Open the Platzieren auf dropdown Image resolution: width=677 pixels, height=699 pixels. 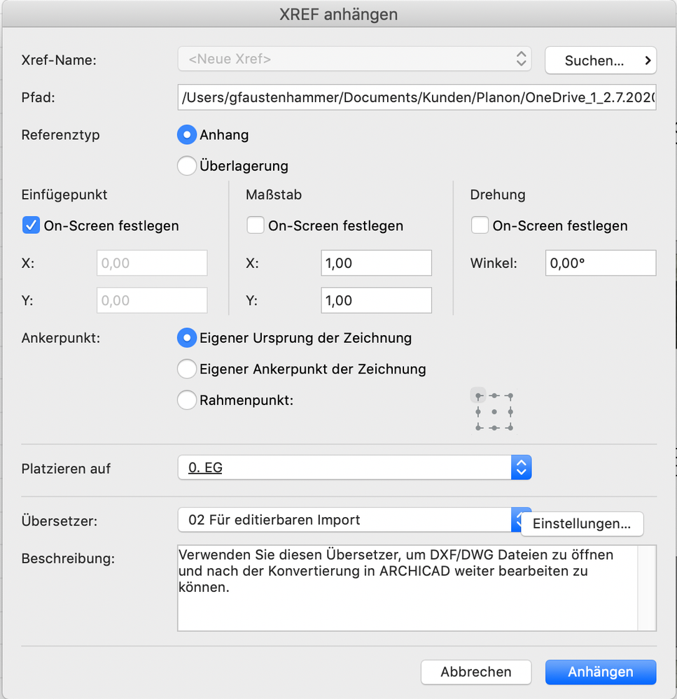click(354, 468)
